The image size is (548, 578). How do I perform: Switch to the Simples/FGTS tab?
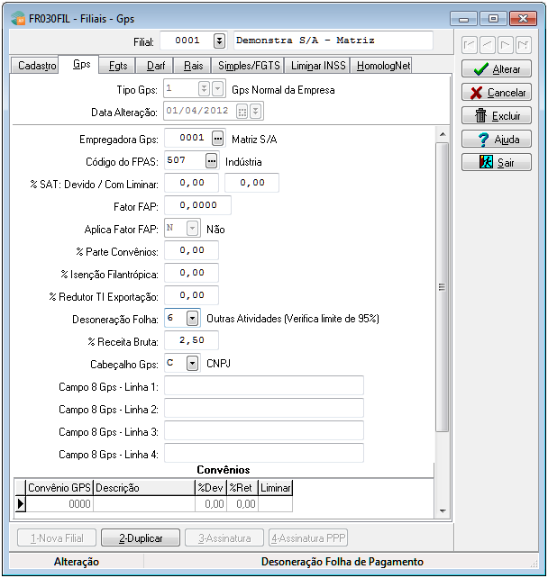(249, 66)
